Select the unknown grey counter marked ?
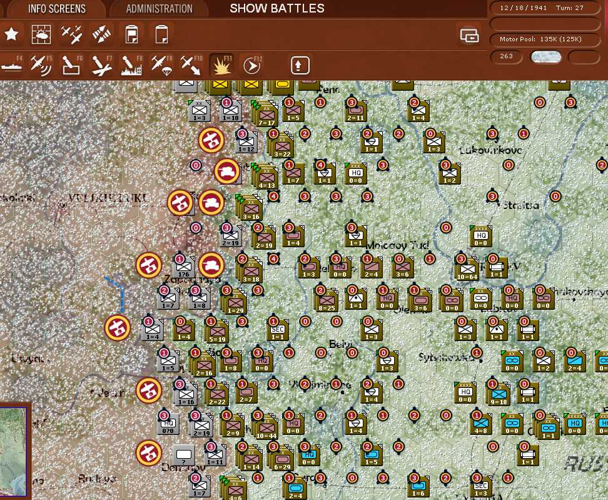The width and height of the screenshot is (608, 500). pos(183,455)
